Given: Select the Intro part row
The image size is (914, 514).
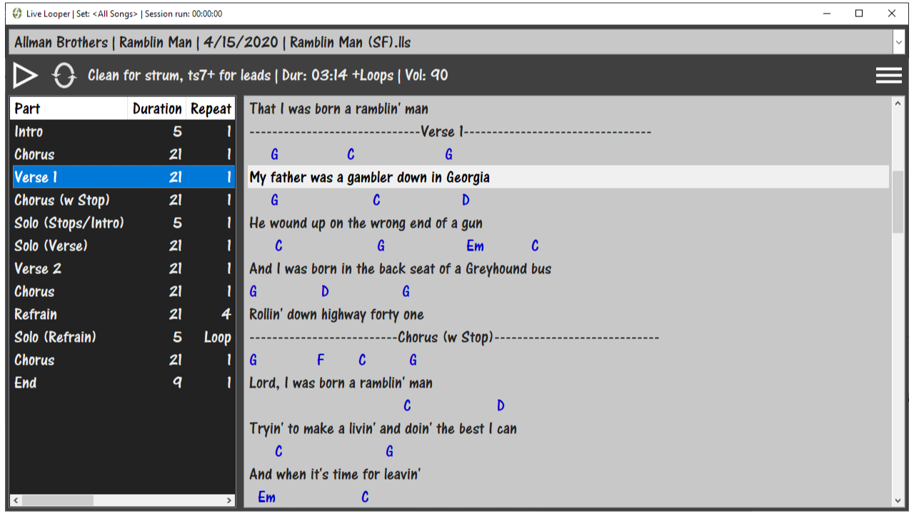Looking at the screenshot, I should click(124, 131).
